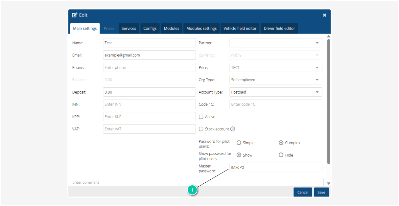This screenshot has width=399, height=206.
Task: Open the Org Type dropdown
Action: click(275, 80)
